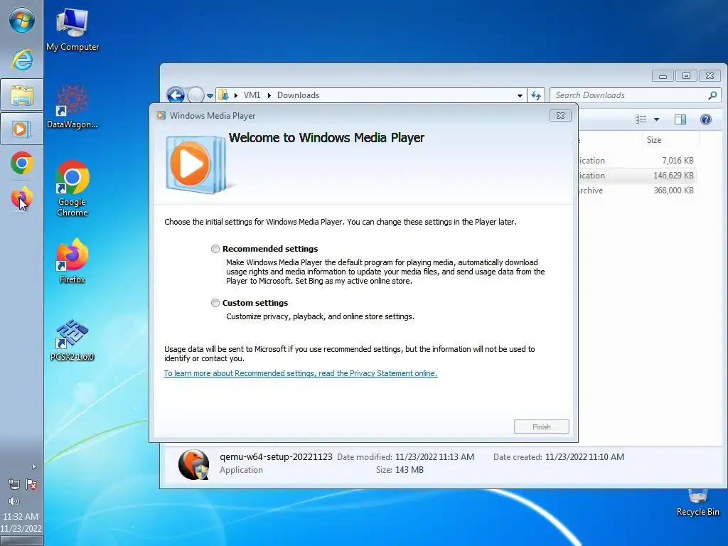Click the forward arrow in Explorer

[x=196, y=95]
